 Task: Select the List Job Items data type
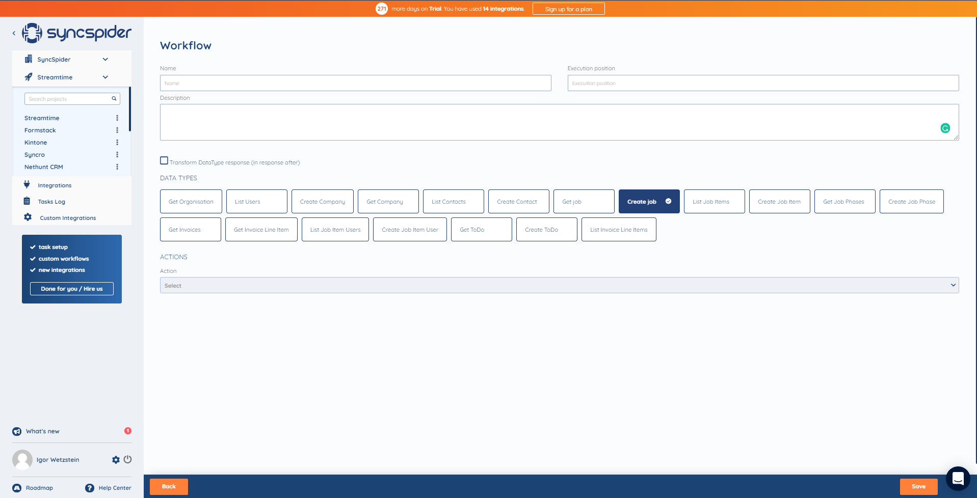[x=715, y=202]
